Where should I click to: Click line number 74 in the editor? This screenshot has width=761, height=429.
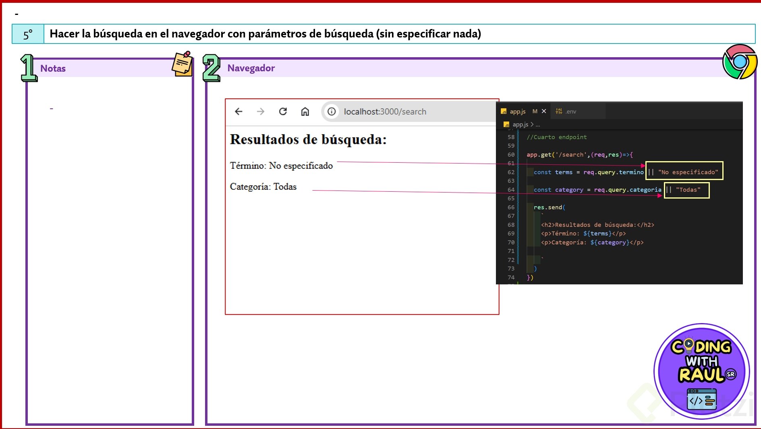[511, 278]
